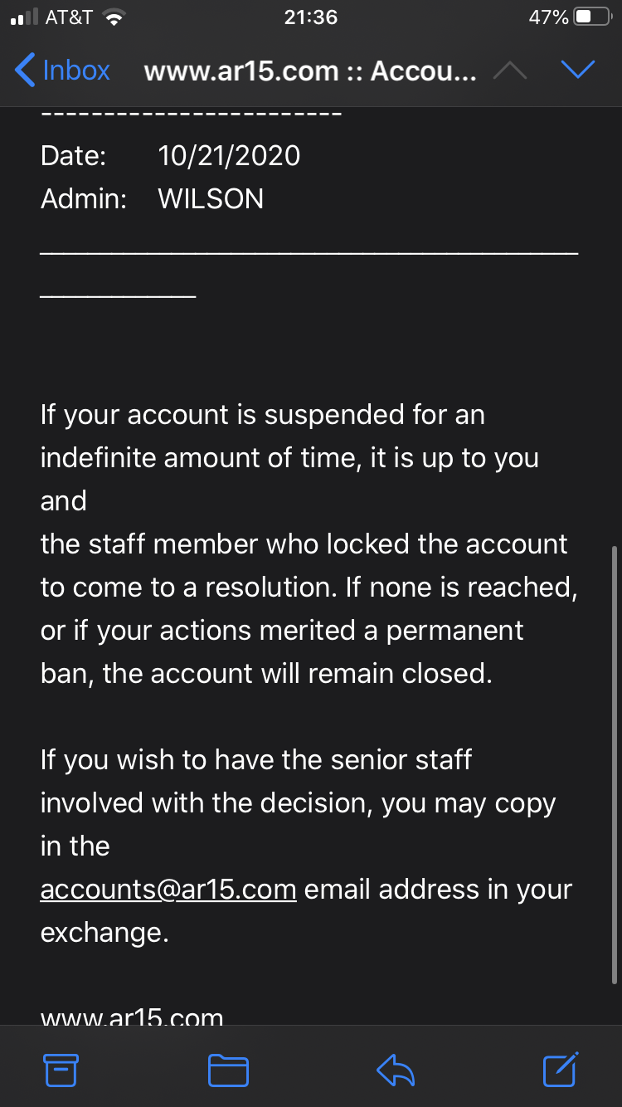
Task: Open the move-to-folder icon
Action: [228, 1070]
